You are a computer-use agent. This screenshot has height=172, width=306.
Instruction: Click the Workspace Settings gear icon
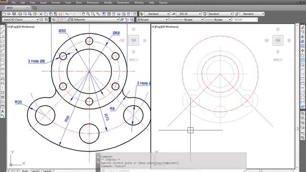(x=41, y=20)
